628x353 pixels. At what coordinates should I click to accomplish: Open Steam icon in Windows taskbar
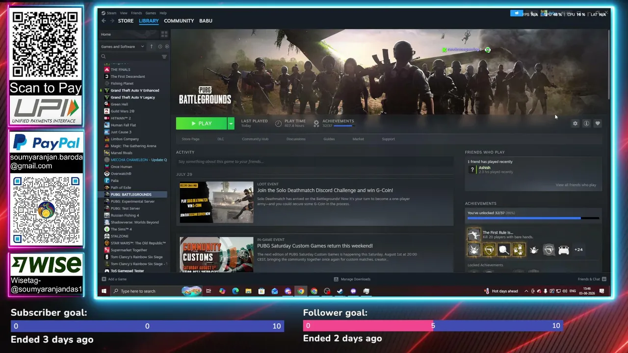[x=340, y=291]
